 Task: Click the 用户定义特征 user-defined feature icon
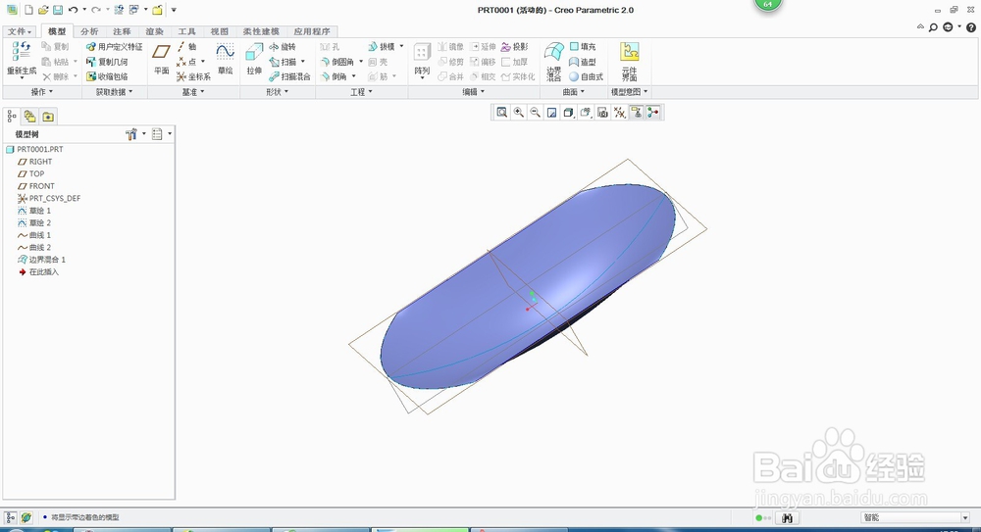(115, 47)
